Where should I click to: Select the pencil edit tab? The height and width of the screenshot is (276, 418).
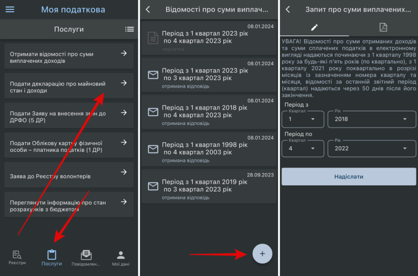[x=314, y=27]
